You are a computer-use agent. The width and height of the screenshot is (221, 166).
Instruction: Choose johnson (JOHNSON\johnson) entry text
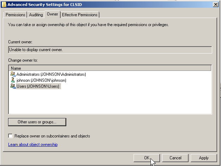click(41, 80)
